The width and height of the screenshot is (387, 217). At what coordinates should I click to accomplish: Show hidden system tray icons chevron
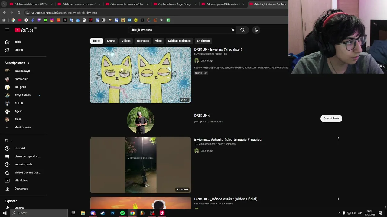click(x=339, y=213)
